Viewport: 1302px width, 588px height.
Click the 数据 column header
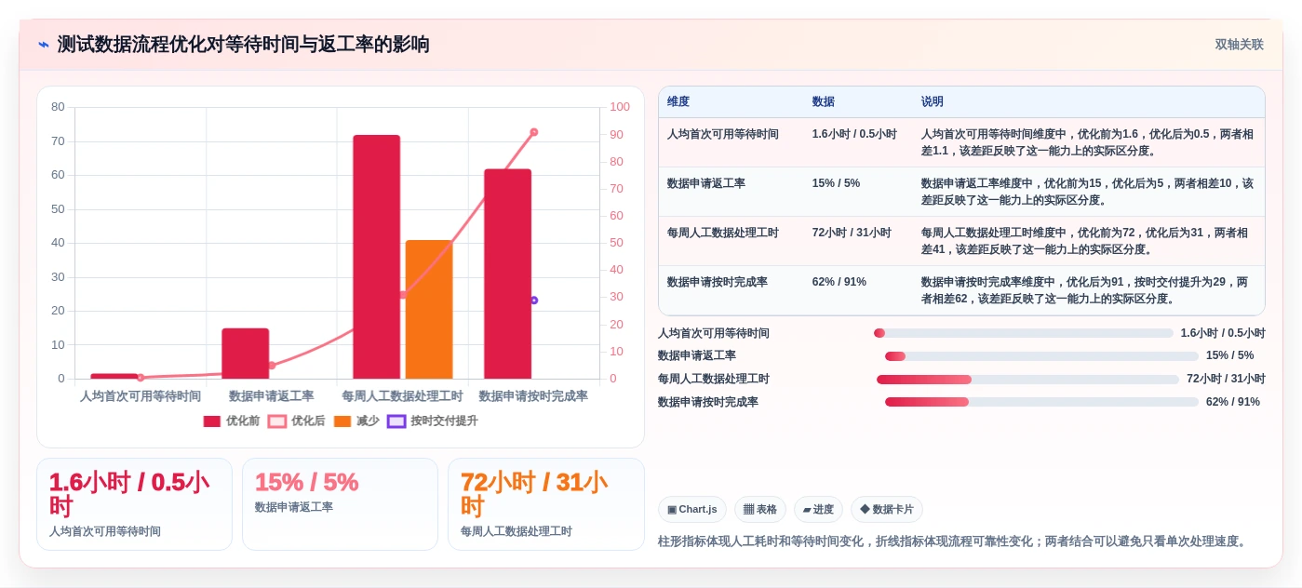click(824, 101)
